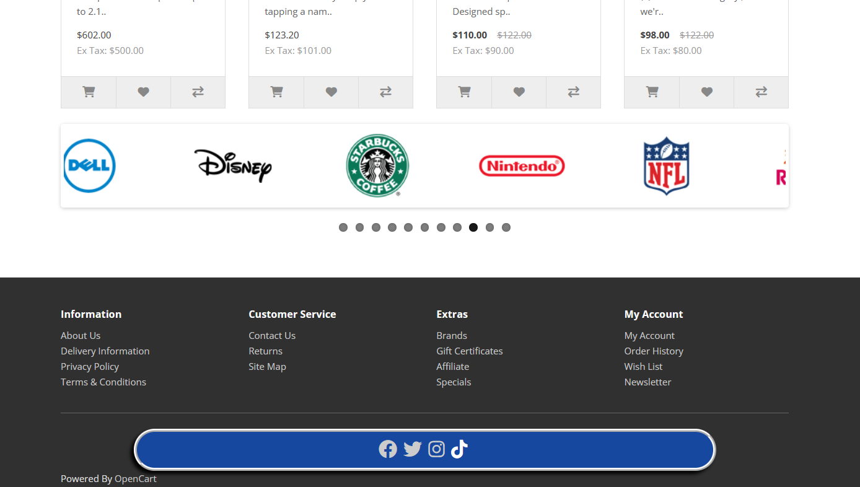Compare the $98.00 product

(x=761, y=92)
